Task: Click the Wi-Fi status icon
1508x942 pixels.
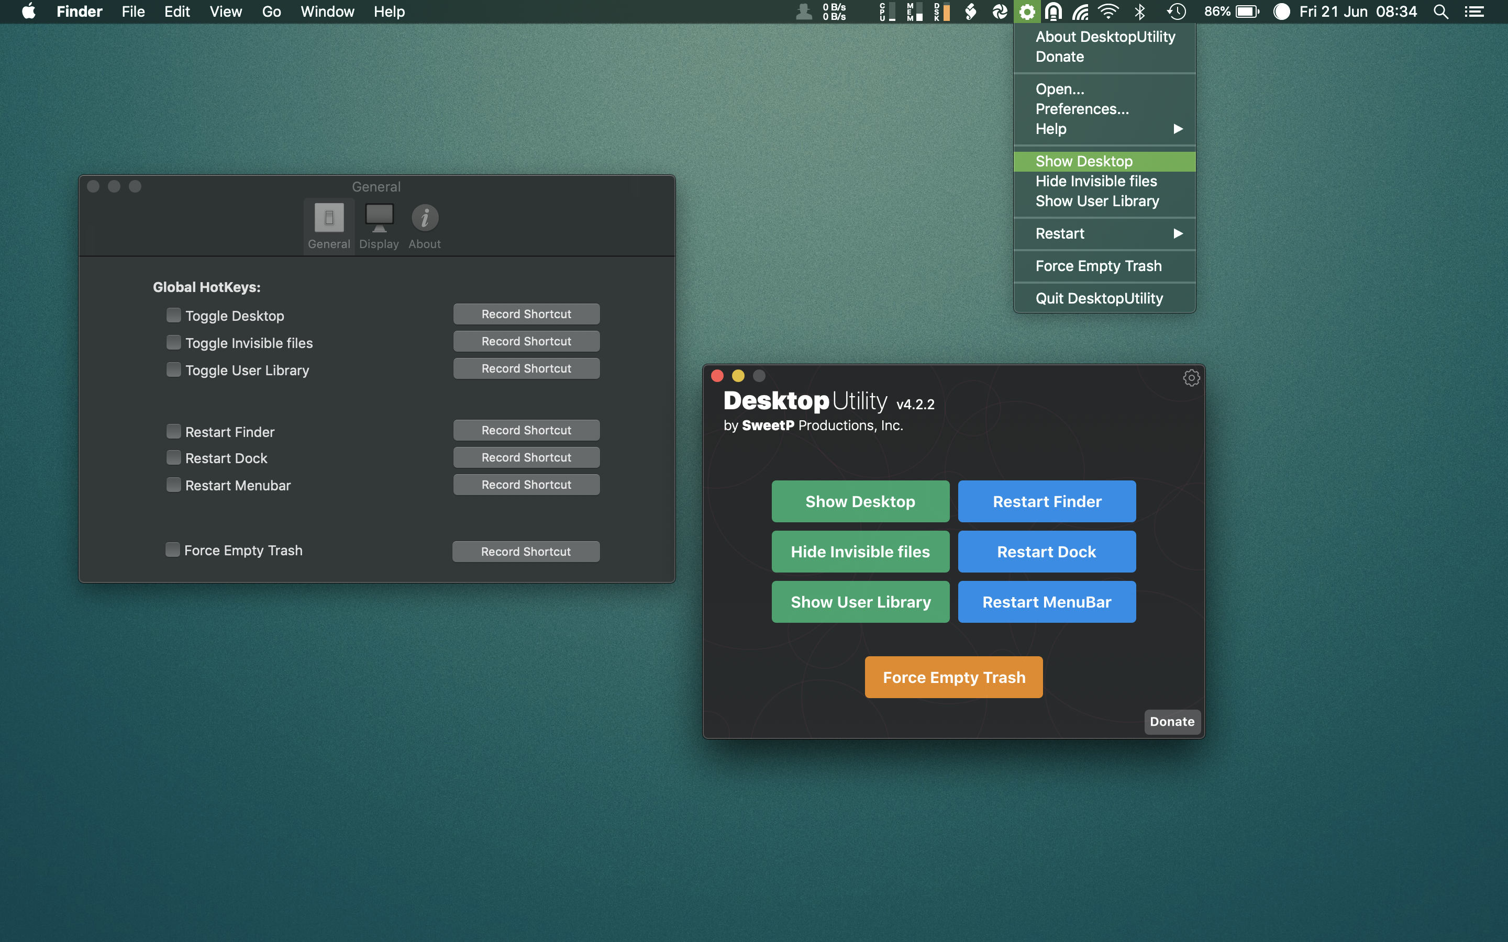Action: (1108, 12)
